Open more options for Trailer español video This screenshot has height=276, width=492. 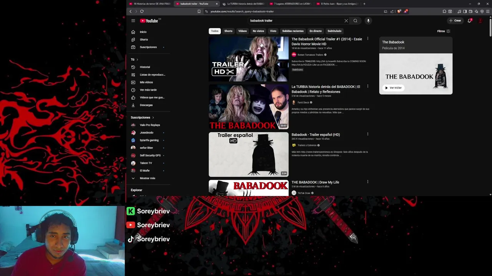pos(367,134)
